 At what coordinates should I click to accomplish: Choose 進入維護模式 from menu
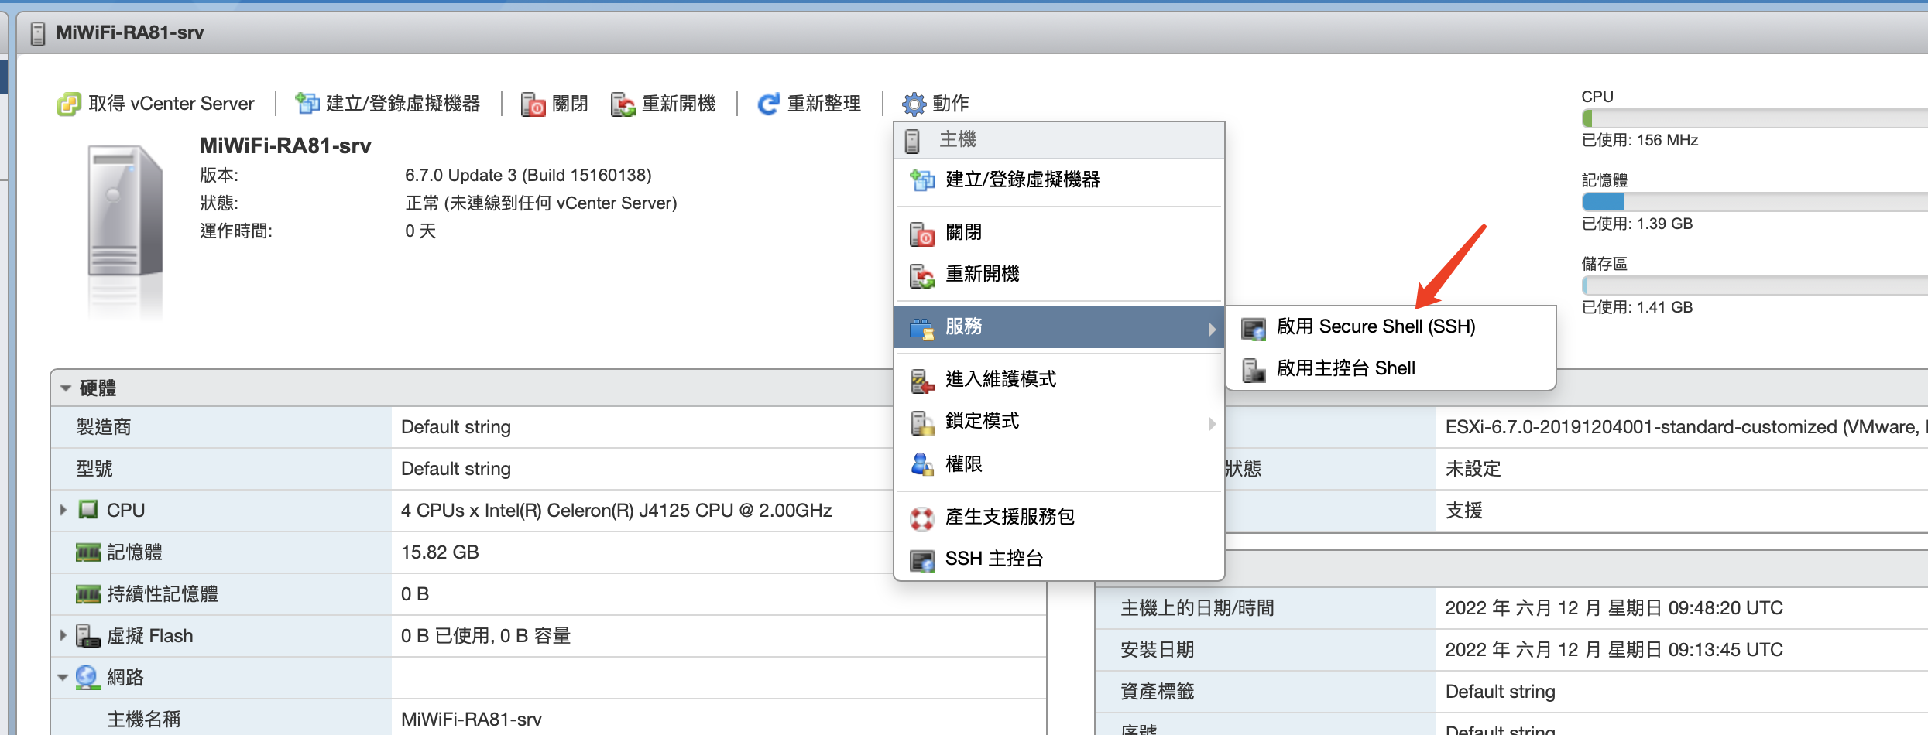(x=1059, y=379)
